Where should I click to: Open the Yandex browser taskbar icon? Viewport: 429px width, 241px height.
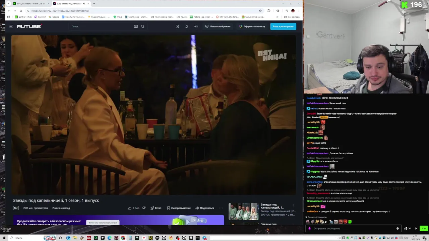click(x=144, y=238)
